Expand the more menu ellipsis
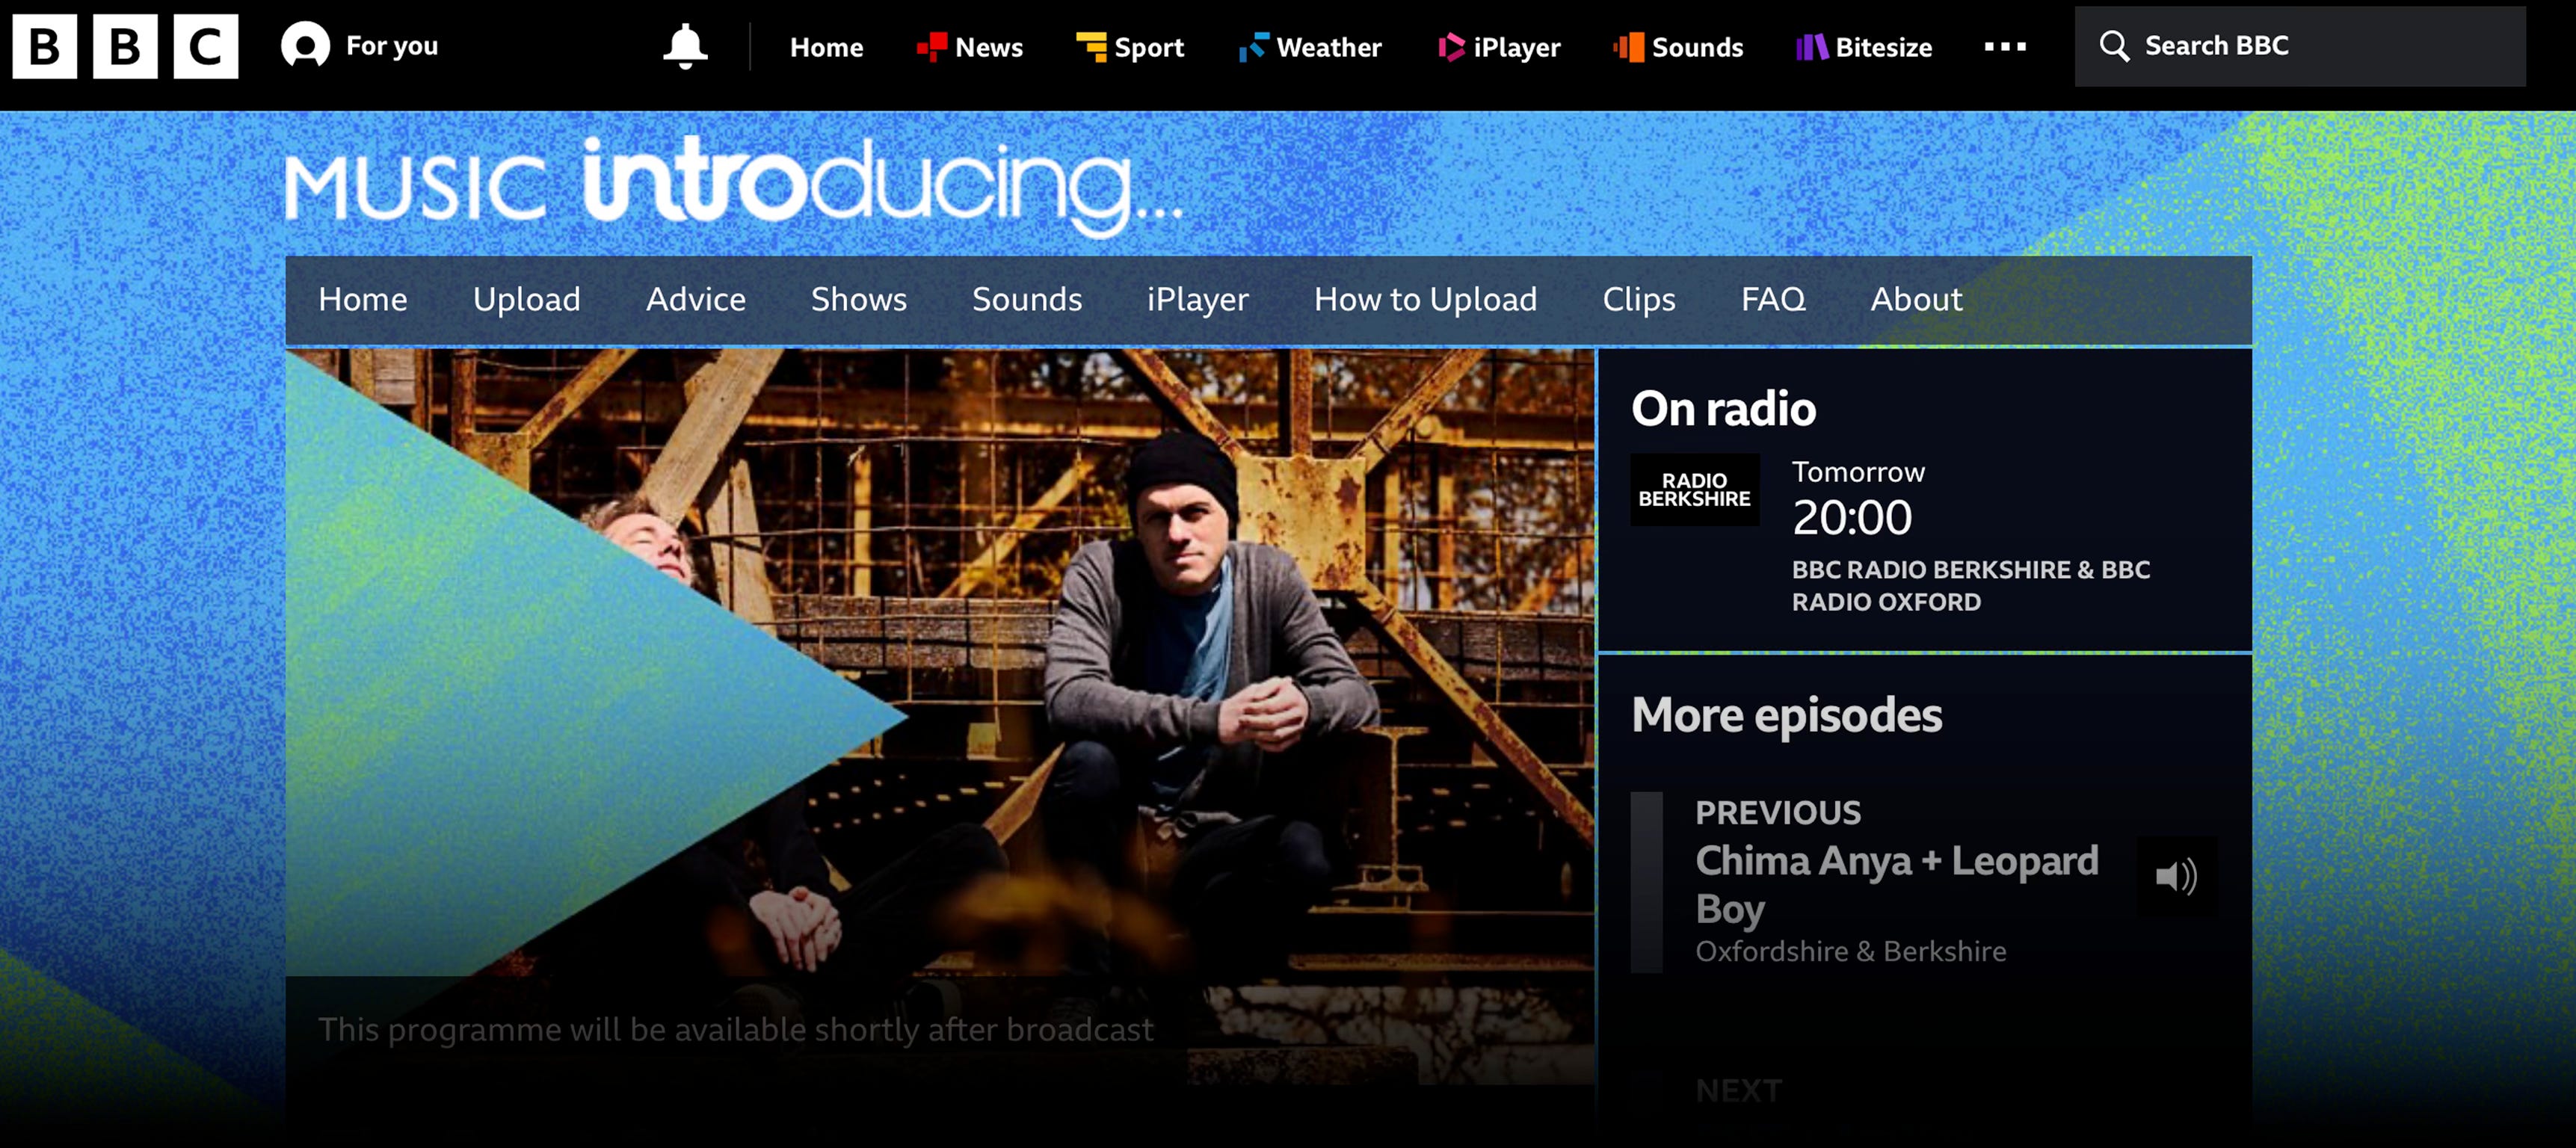 [x=2005, y=47]
